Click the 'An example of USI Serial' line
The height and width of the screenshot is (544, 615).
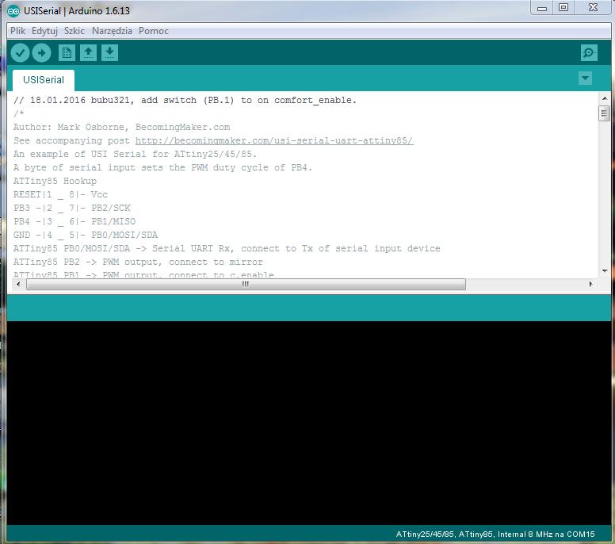pos(135,154)
